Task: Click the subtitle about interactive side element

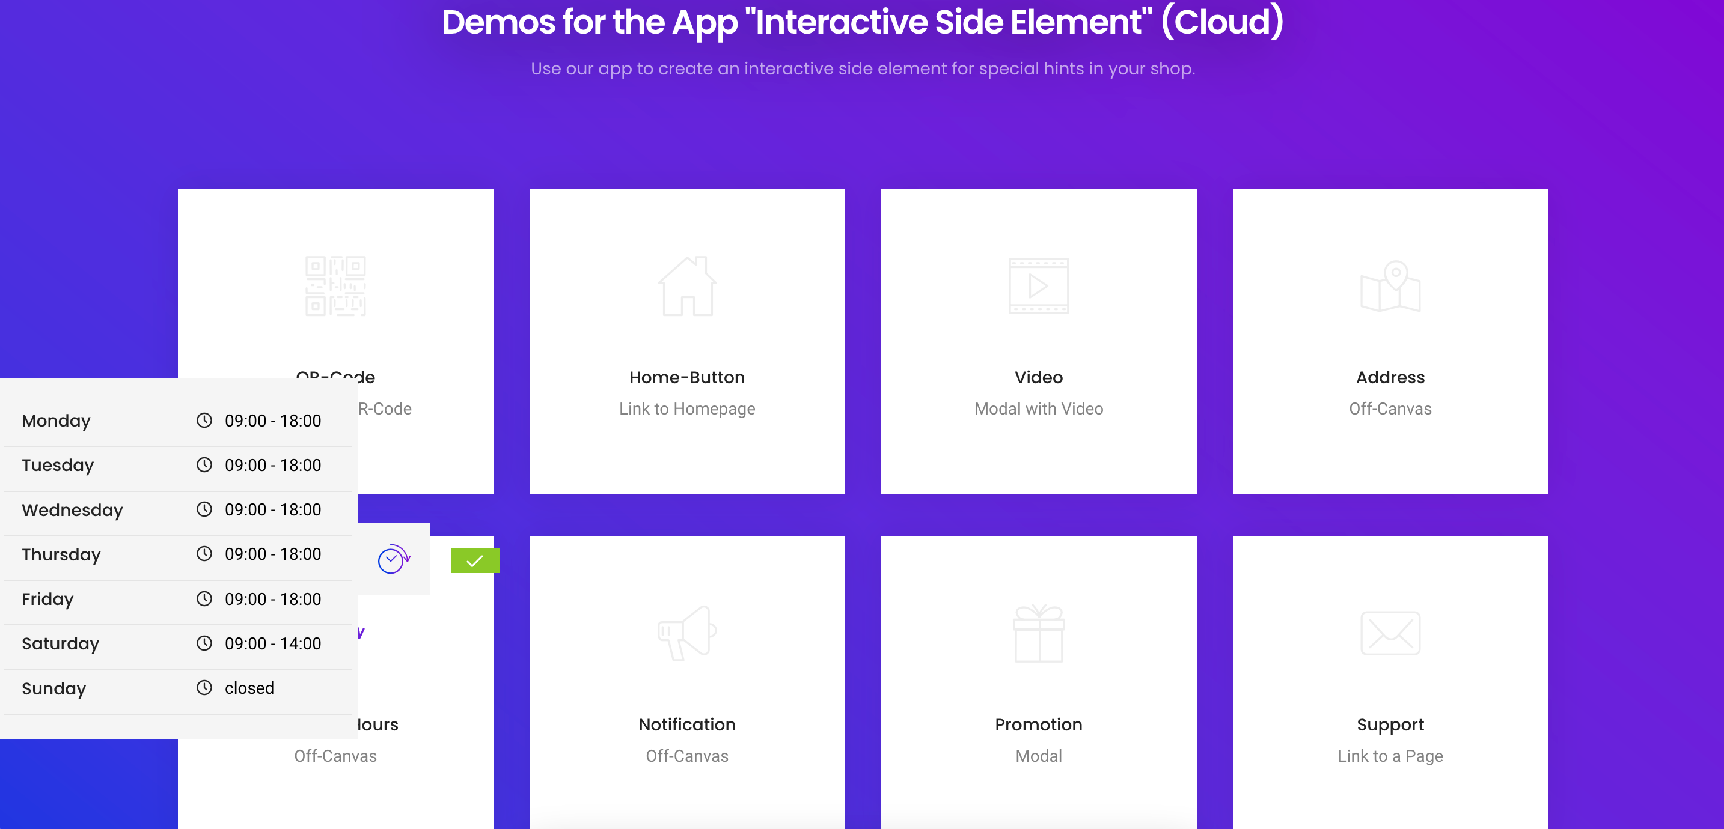Action: (x=862, y=69)
